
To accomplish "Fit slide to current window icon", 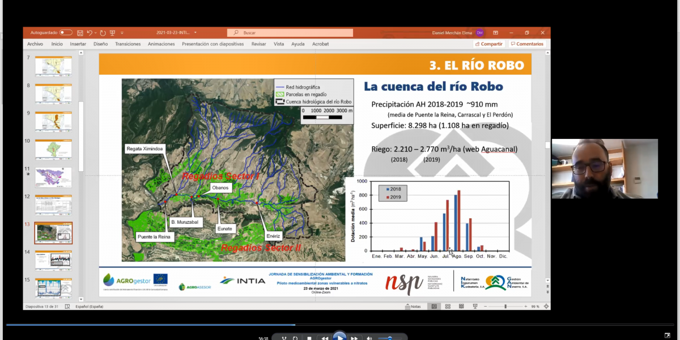I will pyautogui.click(x=546, y=307).
